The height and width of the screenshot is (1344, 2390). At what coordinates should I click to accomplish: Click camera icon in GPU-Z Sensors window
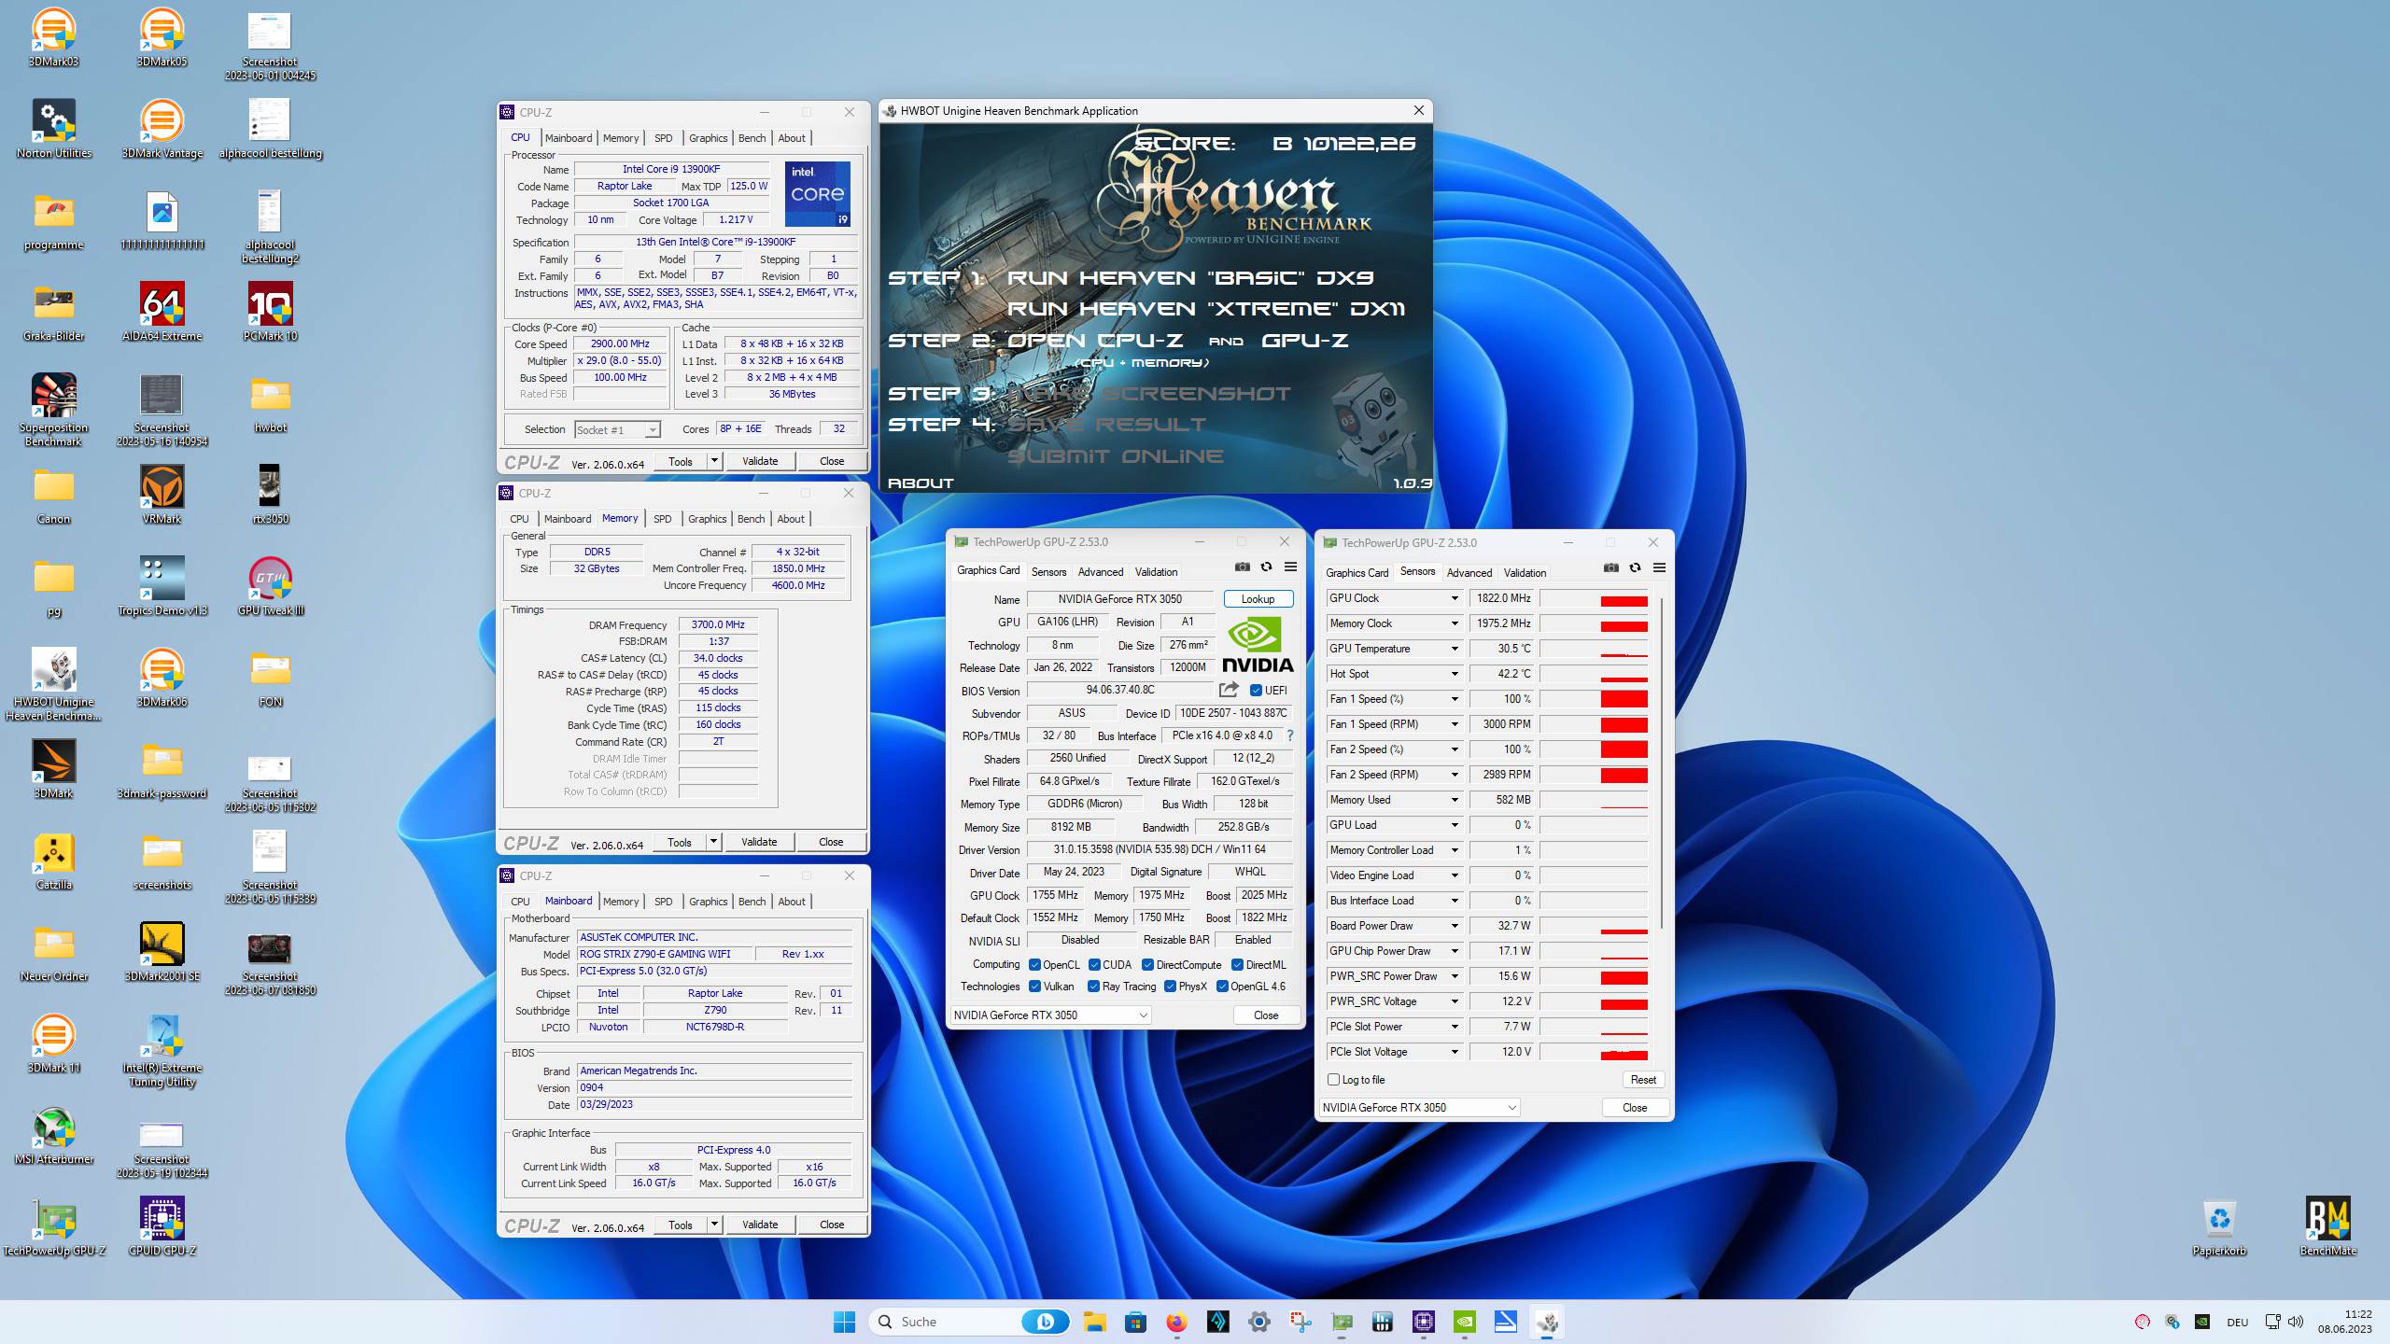(1610, 567)
